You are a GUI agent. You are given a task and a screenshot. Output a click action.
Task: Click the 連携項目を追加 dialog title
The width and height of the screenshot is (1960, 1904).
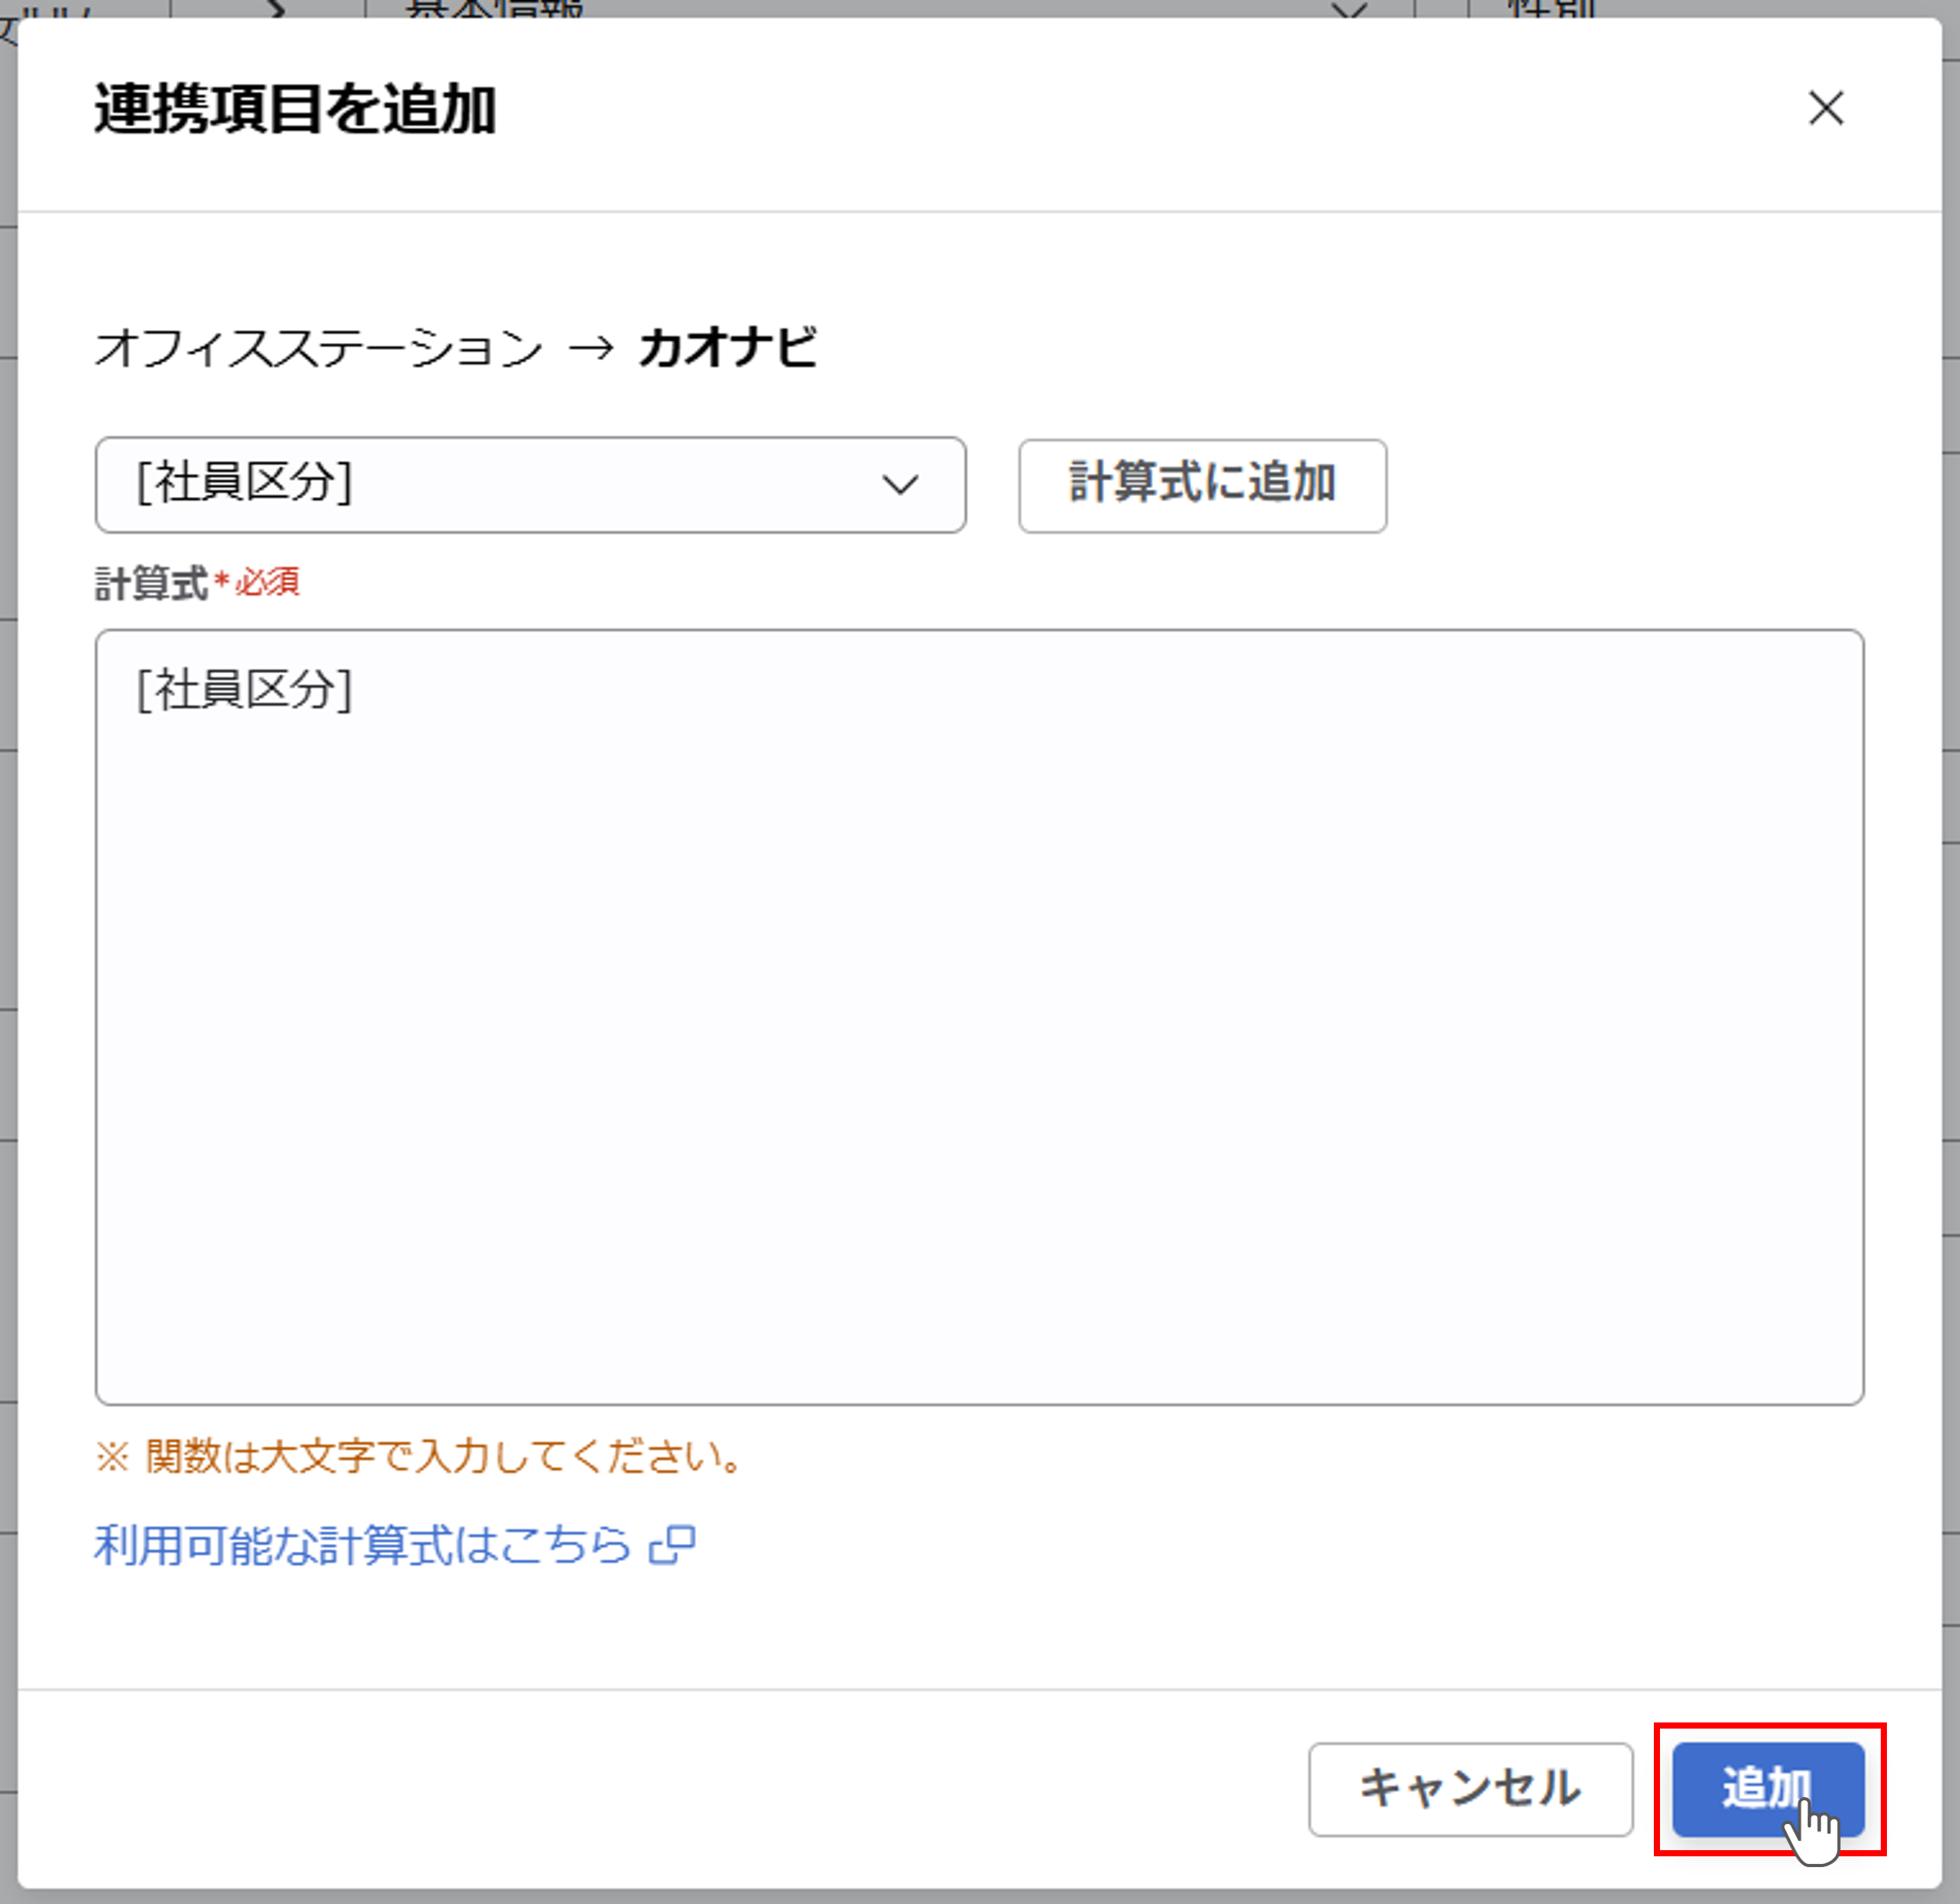[x=295, y=108]
